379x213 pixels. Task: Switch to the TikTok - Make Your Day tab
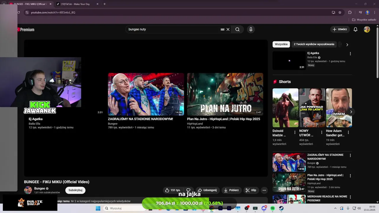pos(77,4)
